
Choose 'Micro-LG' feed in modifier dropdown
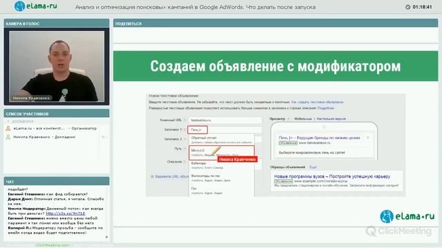pos(222,152)
